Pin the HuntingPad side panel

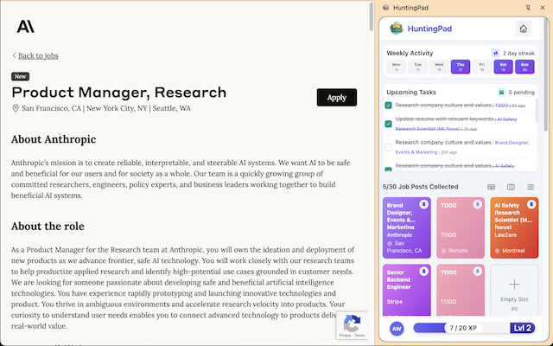point(527,7)
